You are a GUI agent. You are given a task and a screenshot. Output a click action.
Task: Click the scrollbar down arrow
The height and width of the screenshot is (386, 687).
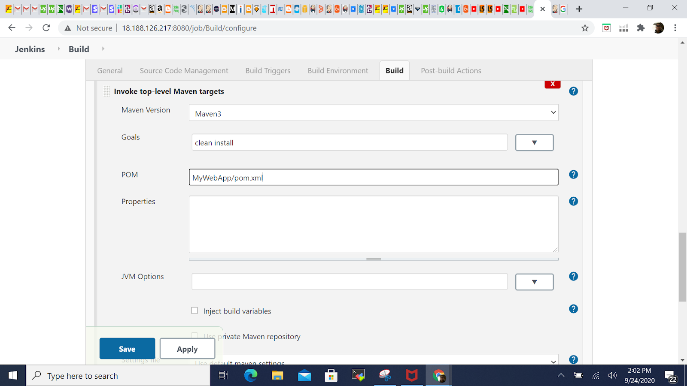click(682, 360)
